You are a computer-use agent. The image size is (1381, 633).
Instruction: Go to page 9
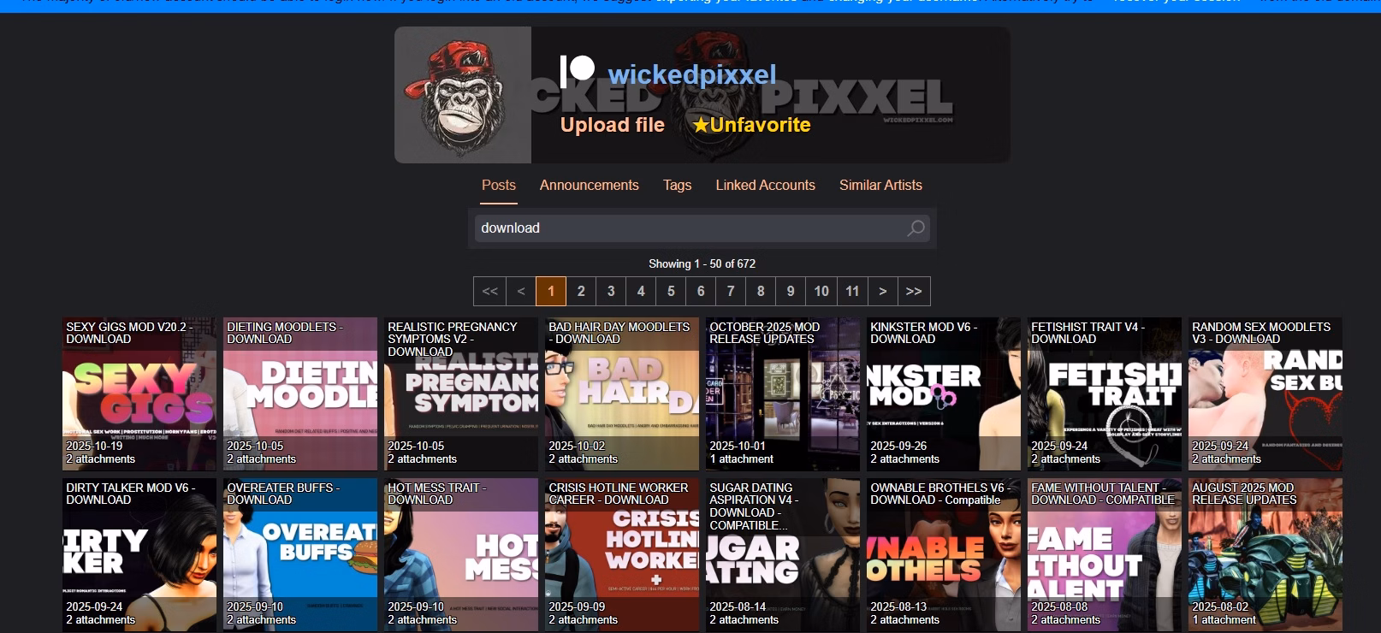(791, 291)
